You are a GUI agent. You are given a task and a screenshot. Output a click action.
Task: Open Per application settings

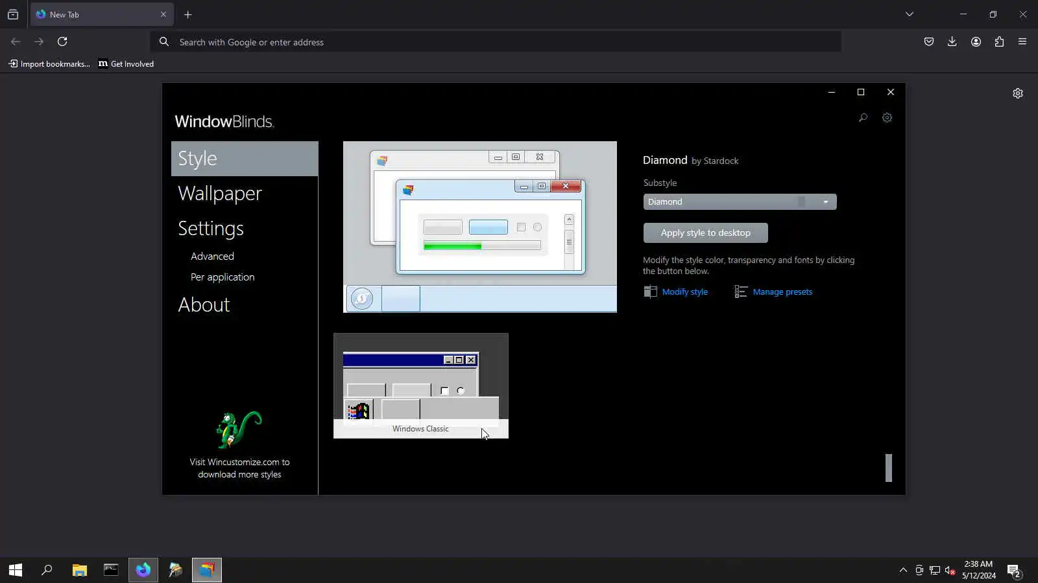[223, 277]
